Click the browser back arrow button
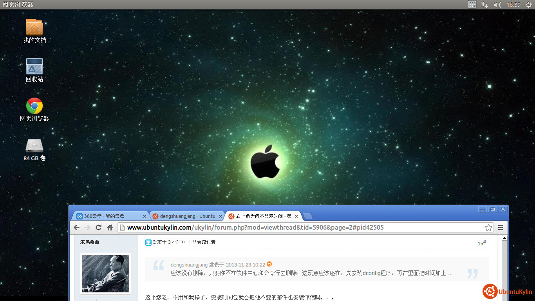 pyautogui.click(x=77, y=228)
